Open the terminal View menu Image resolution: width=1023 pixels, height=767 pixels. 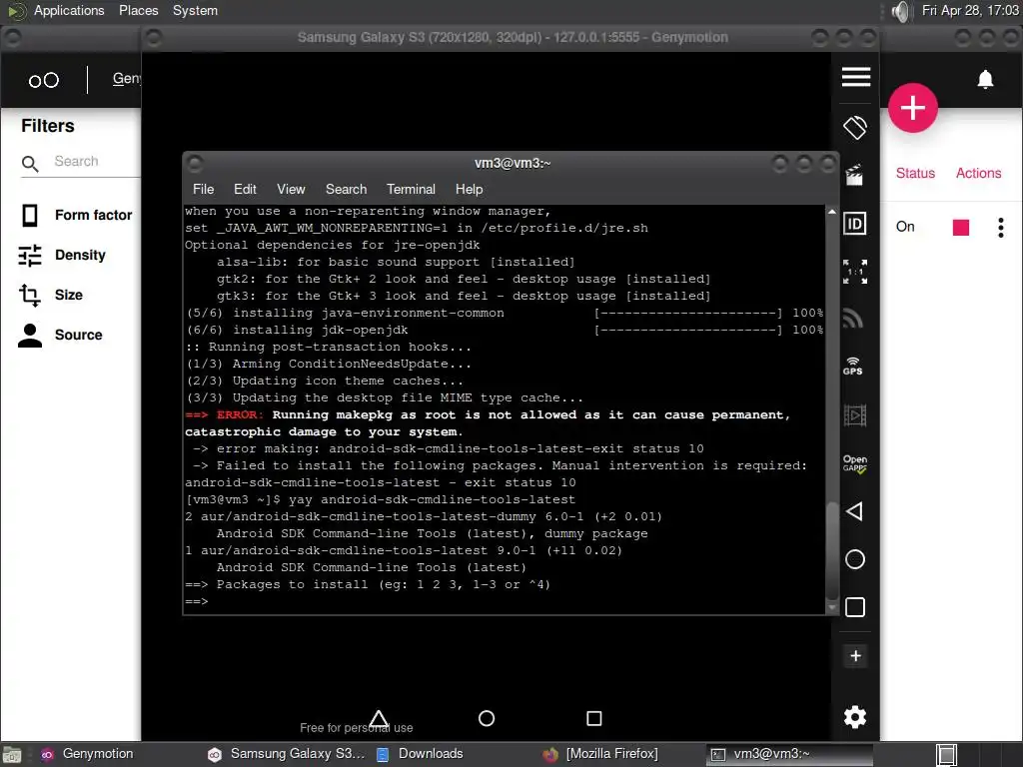point(291,189)
